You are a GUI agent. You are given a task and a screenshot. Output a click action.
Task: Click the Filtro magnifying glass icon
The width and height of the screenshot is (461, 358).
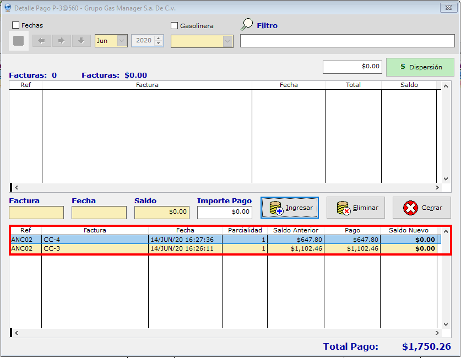coord(247,25)
